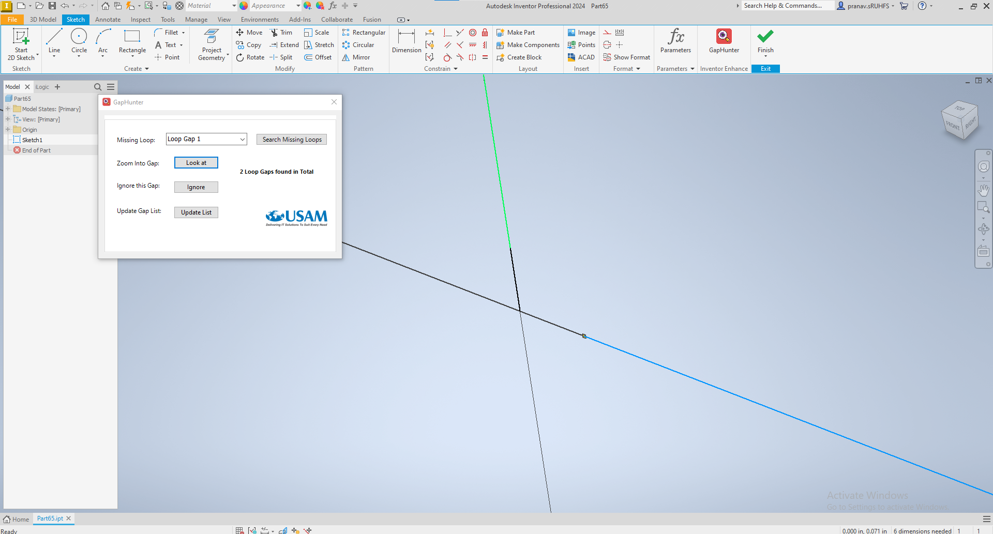Expand the Origin folder node
The width and height of the screenshot is (993, 534).
[x=8, y=130]
